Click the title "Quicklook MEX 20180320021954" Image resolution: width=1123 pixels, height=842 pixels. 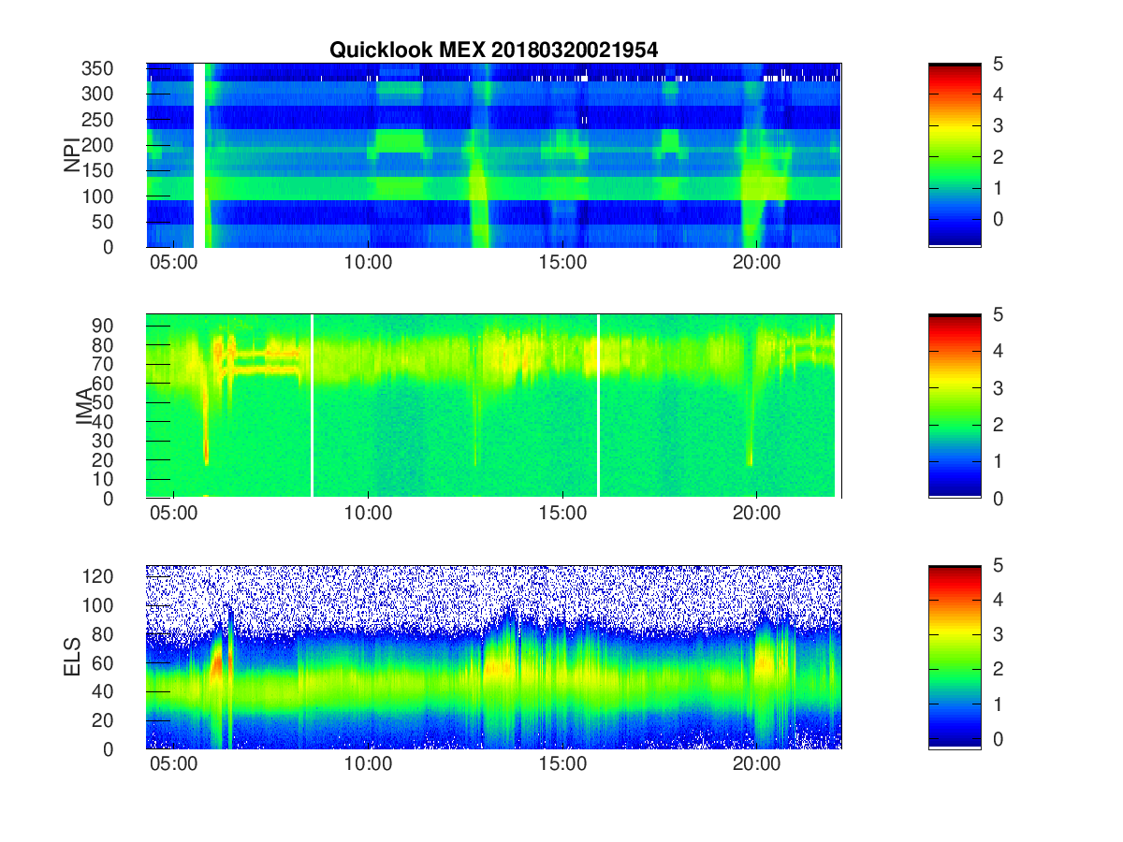(x=493, y=51)
